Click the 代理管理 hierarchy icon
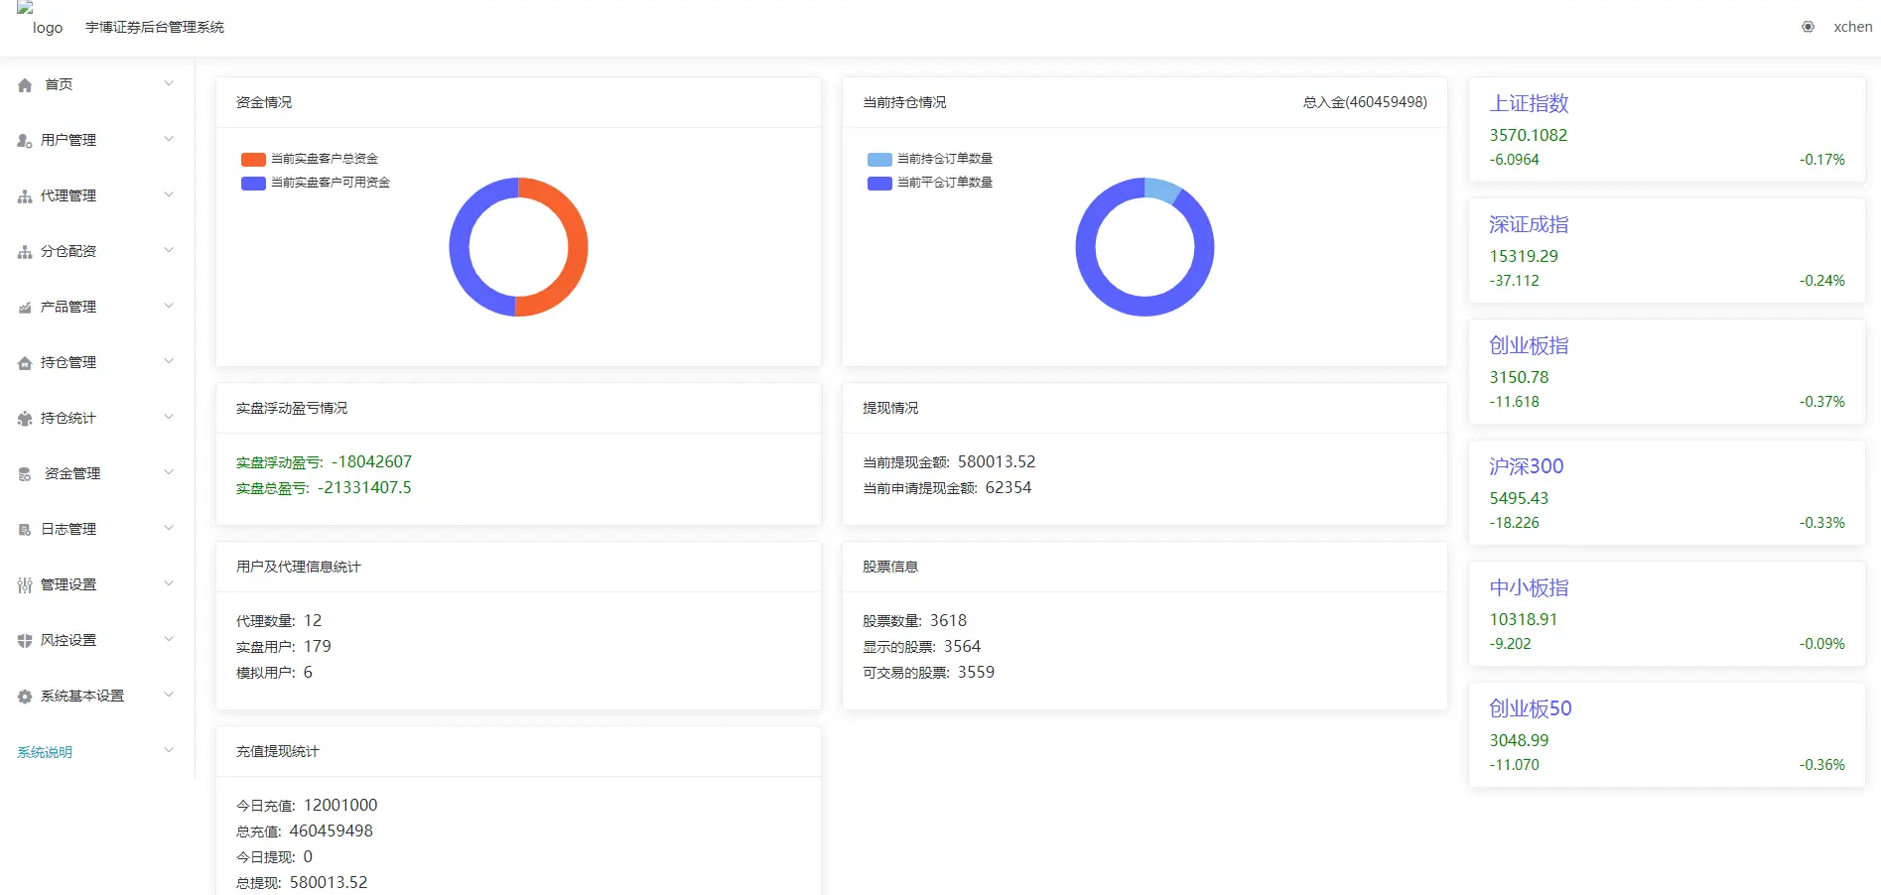The height and width of the screenshot is (895, 1881). click(25, 196)
